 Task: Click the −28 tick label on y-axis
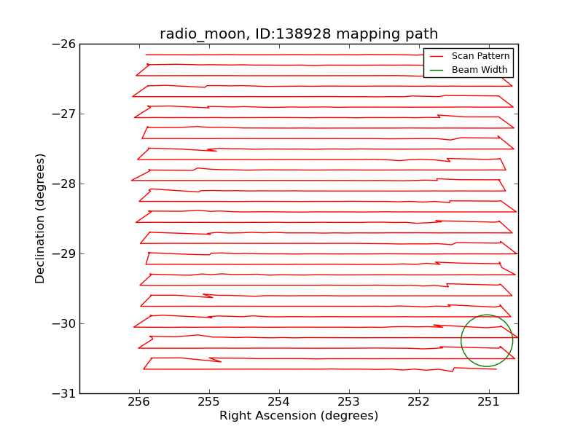pyautogui.click(x=63, y=184)
